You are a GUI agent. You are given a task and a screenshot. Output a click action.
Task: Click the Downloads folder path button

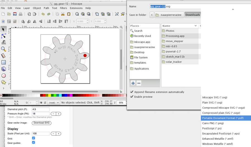coord(192,15)
